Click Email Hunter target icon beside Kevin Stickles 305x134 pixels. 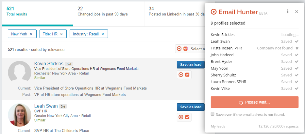pyautogui.click(x=181, y=75)
